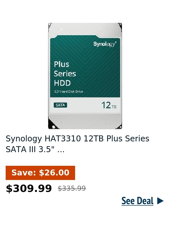Click the SATA badge on the drive

point(60,105)
